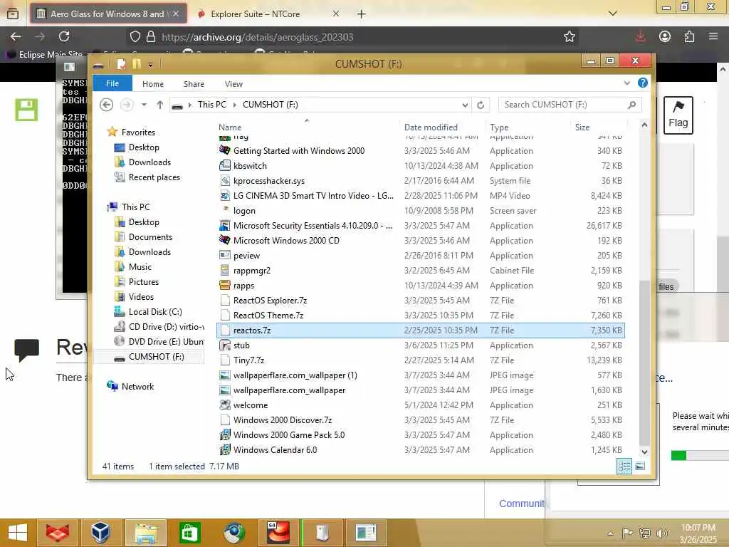
Task: Select Tiny7.7z file row
Action: 420,360
